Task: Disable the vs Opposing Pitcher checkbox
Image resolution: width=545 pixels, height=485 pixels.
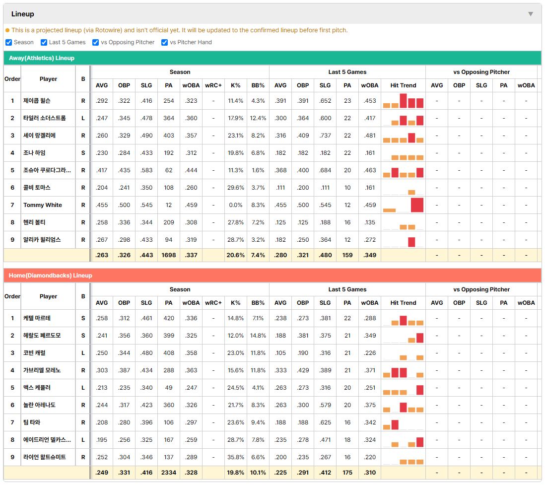Action: (x=95, y=42)
